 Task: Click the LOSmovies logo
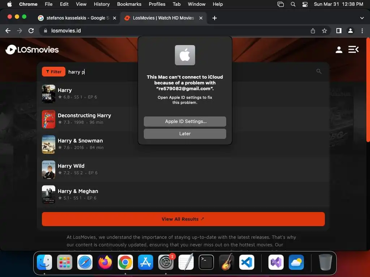click(x=32, y=50)
